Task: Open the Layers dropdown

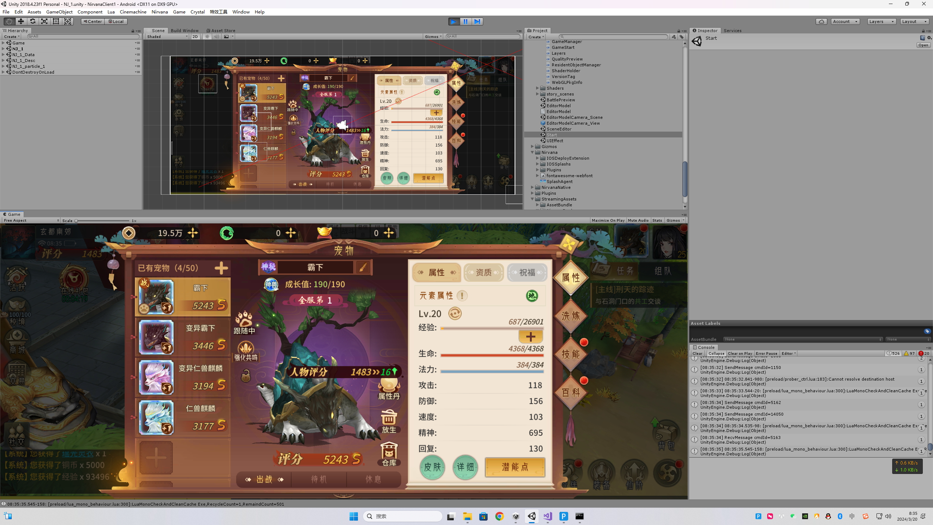Action: click(x=881, y=22)
